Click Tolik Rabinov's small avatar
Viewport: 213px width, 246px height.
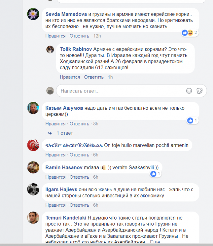coord(50,50)
